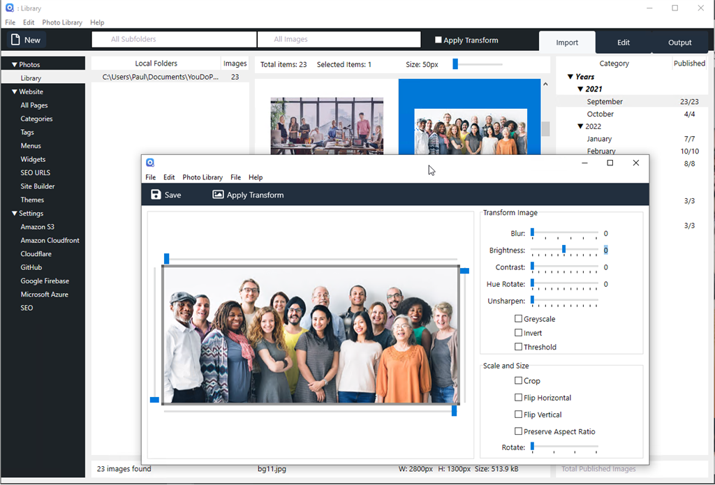Select the office team photo thumbnail
This screenshot has width=715, height=485.
tap(327, 126)
